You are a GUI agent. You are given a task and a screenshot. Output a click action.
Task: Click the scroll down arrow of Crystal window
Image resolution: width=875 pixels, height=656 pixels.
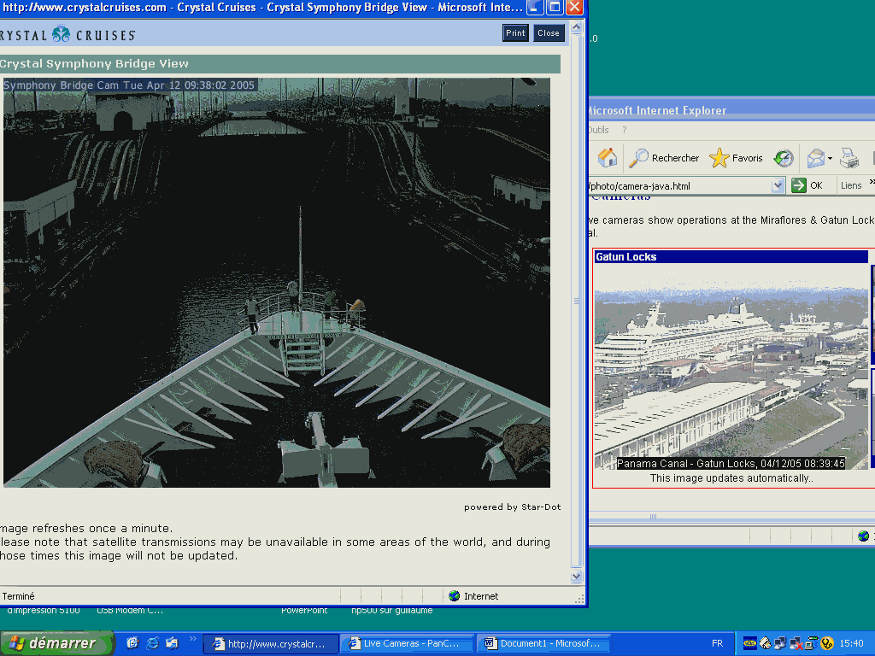click(x=577, y=577)
